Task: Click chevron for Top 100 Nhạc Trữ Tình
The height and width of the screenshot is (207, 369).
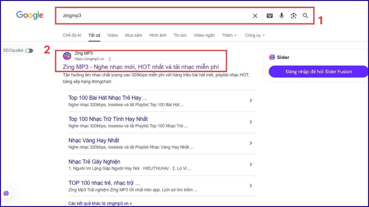Action: coord(251,122)
